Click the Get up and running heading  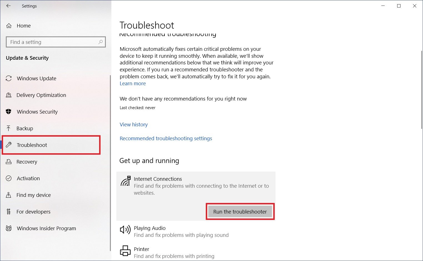[x=149, y=160]
